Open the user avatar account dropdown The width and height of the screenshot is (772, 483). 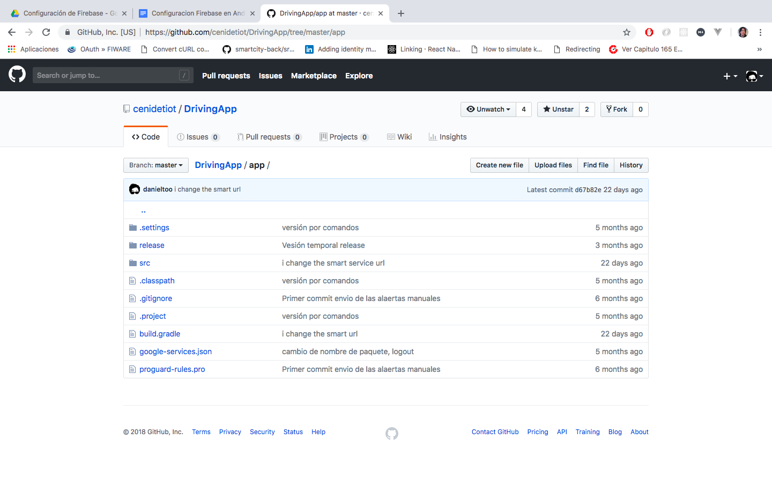click(x=754, y=76)
